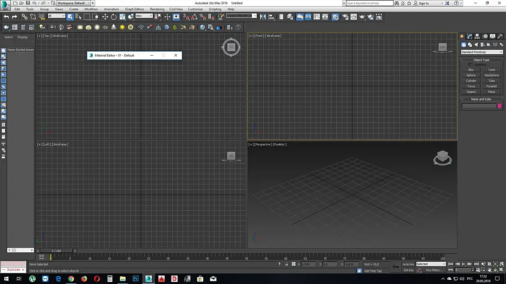Activate the Select and Rotate tool
The image size is (506, 284).
(x=114, y=17)
